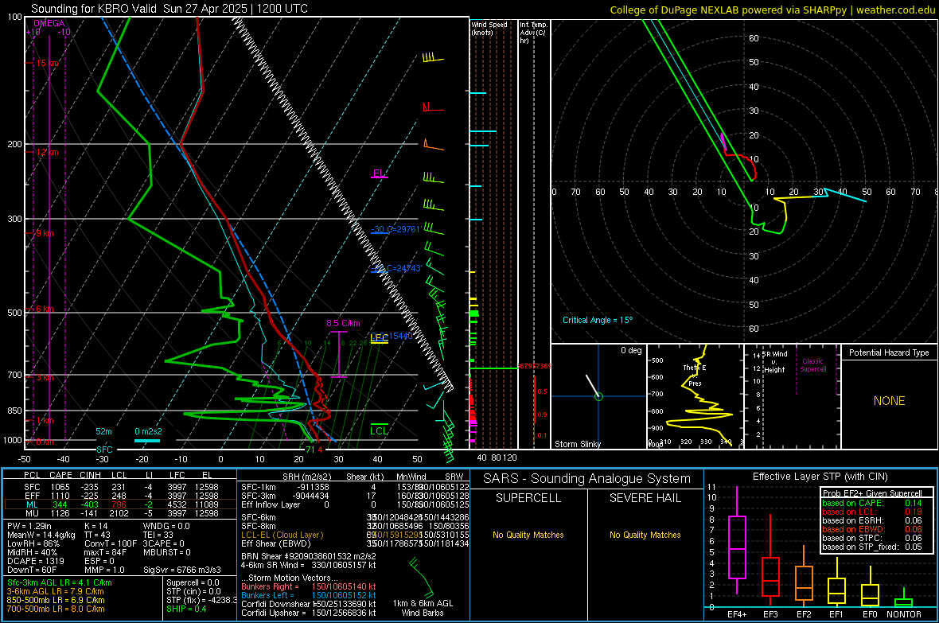This screenshot has height=623, width=939.
Task: Click the 'MeanW = 14.4g/kg' value
Action: pos(41,535)
